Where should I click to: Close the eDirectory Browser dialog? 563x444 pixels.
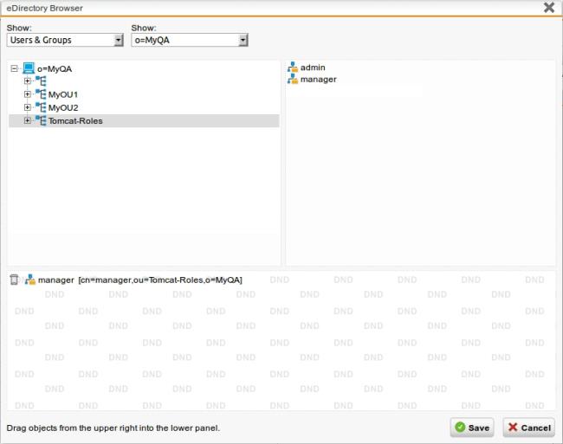(548, 8)
